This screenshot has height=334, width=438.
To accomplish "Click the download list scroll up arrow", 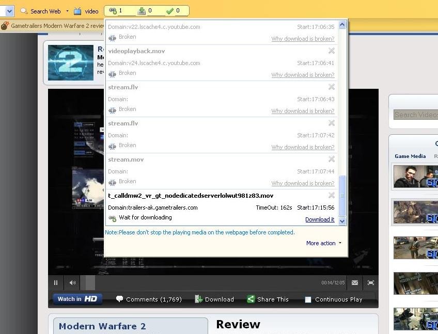I will tap(342, 25).
